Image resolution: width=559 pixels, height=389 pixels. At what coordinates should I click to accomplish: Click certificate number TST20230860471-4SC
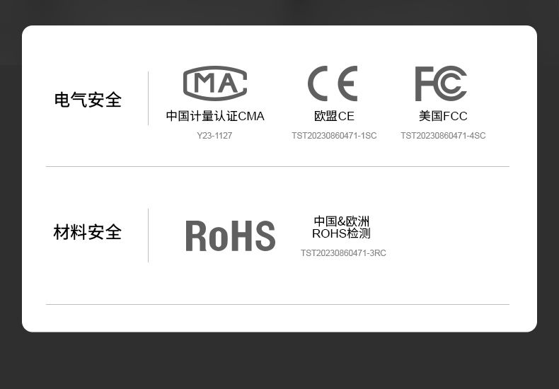[x=443, y=136]
